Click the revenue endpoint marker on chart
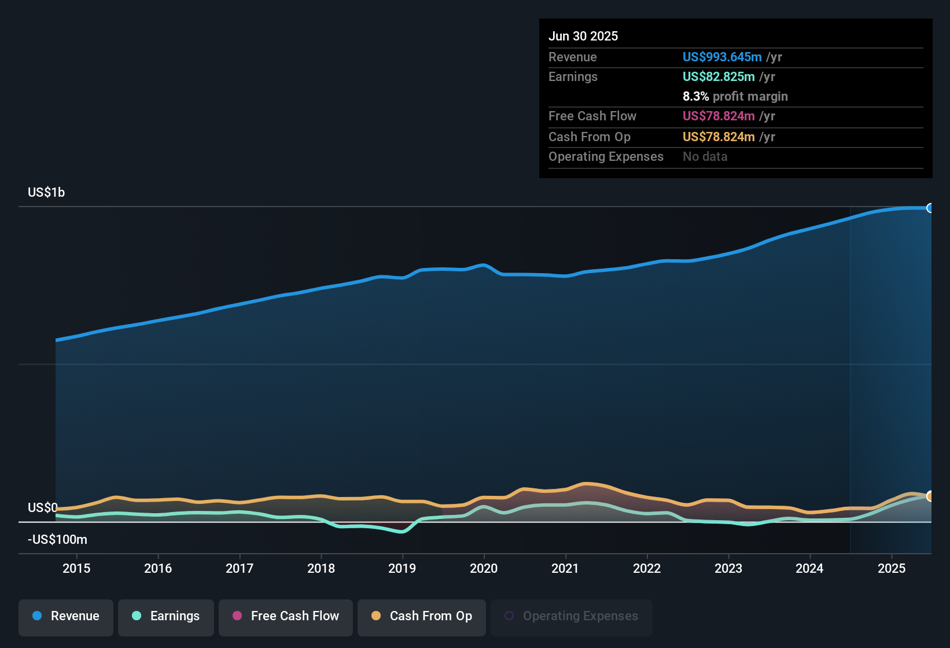 pyautogui.click(x=930, y=208)
